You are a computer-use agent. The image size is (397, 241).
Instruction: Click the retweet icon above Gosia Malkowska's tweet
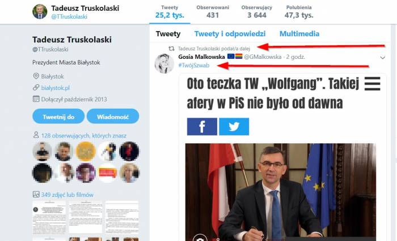tap(171, 48)
